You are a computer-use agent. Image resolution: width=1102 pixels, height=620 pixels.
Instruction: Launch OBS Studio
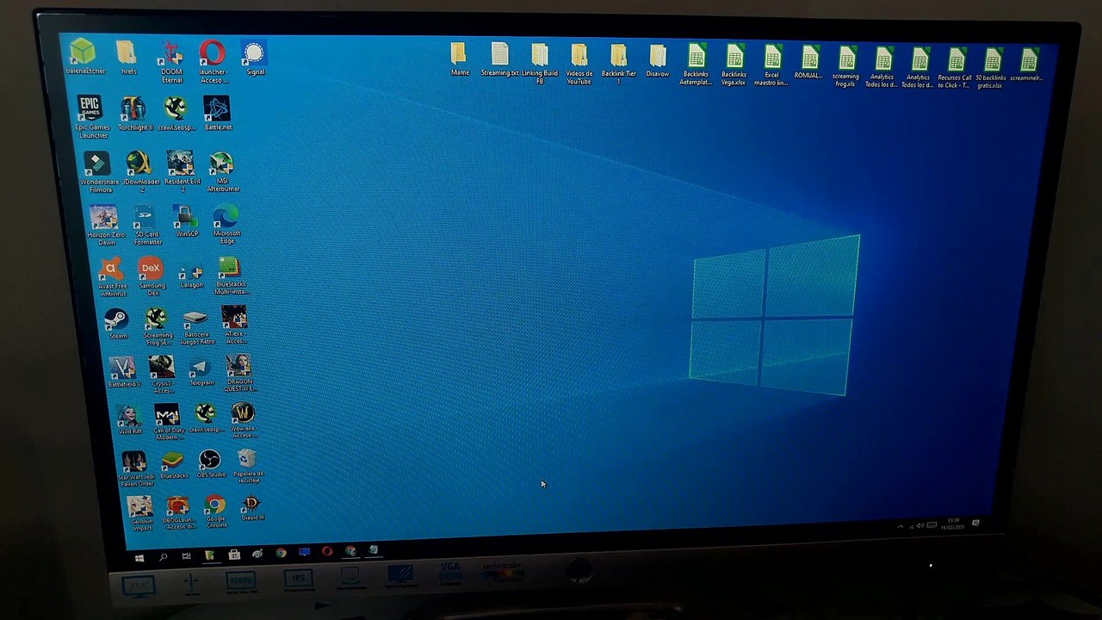tap(210, 464)
